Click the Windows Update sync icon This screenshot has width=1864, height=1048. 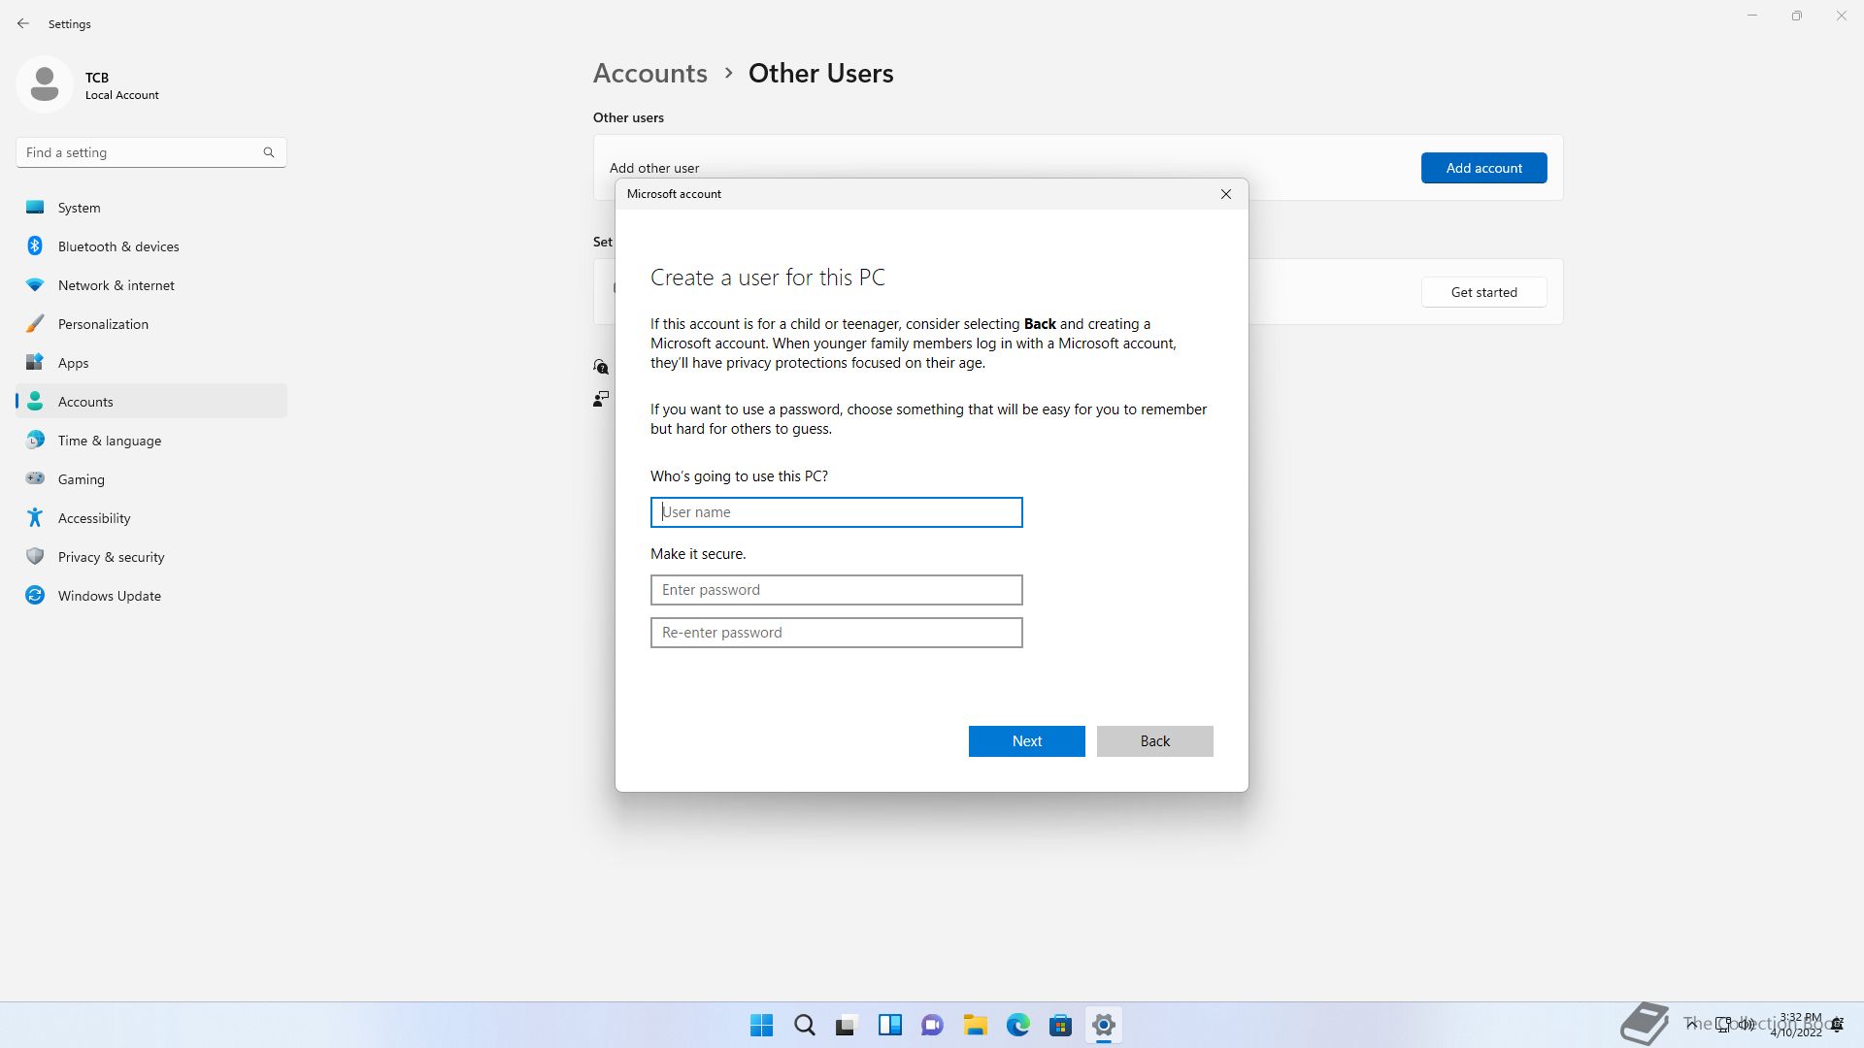click(x=35, y=595)
